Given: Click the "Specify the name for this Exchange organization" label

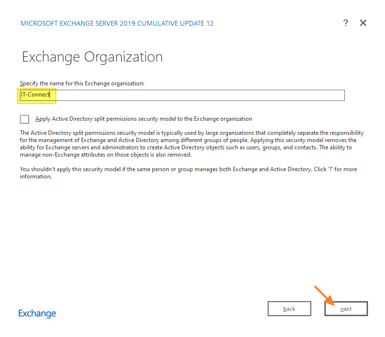Looking at the screenshot, I should [x=82, y=83].
